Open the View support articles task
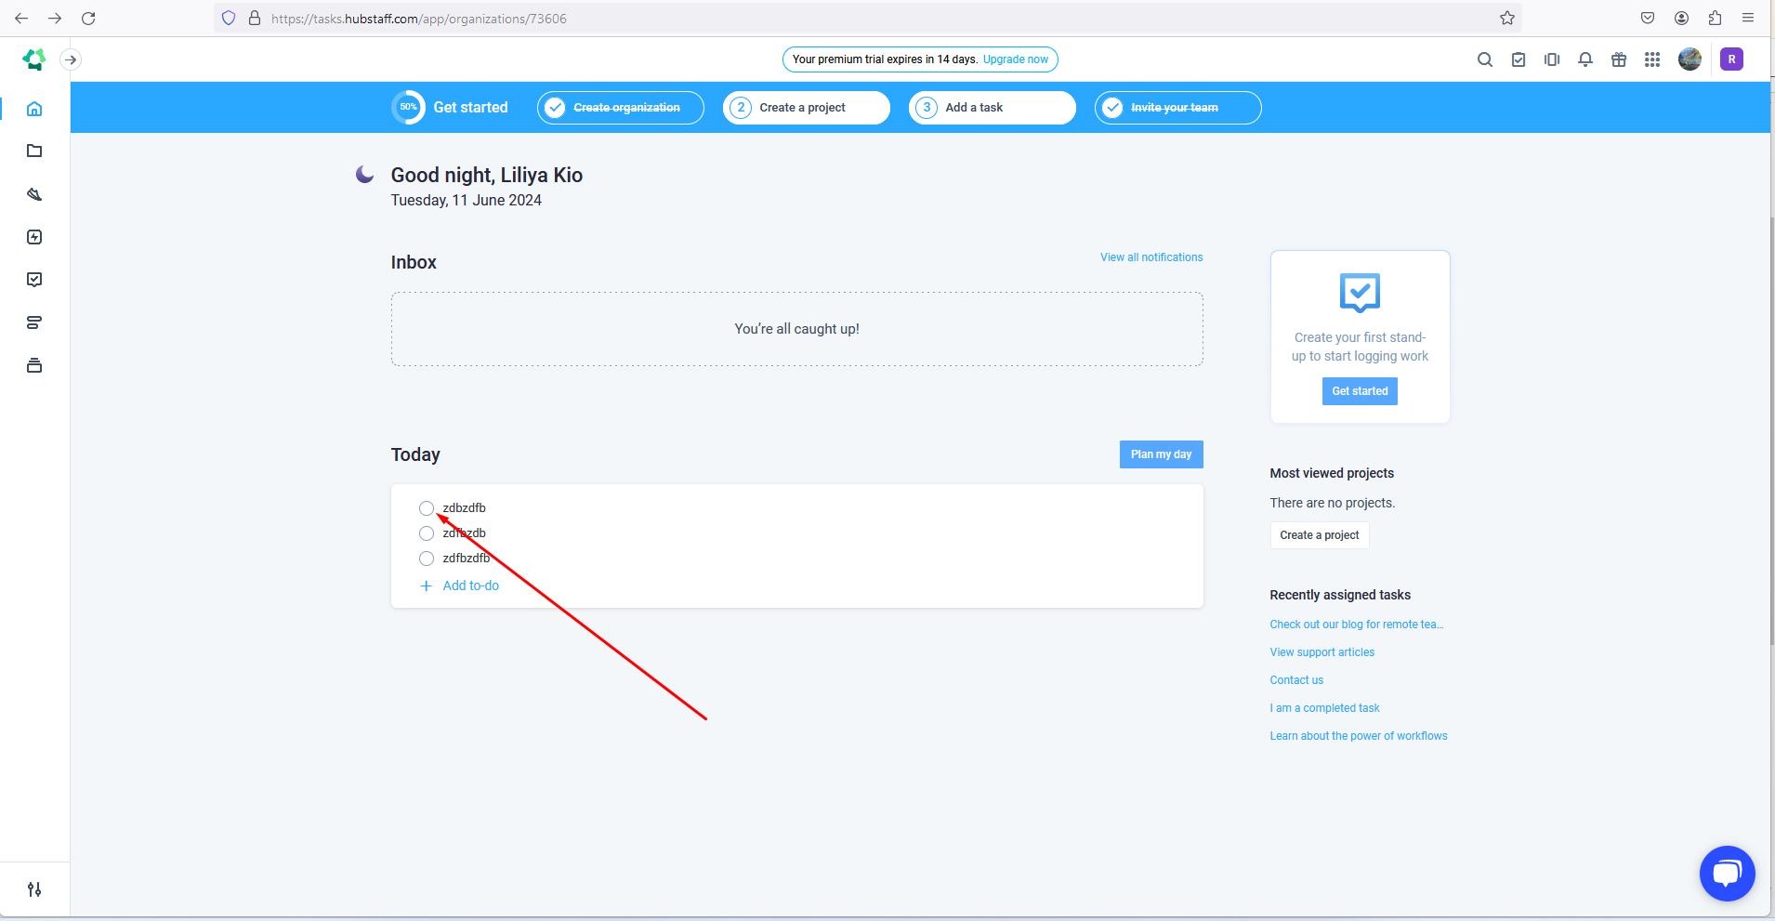The width and height of the screenshot is (1775, 921). pyautogui.click(x=1321, y=652)
